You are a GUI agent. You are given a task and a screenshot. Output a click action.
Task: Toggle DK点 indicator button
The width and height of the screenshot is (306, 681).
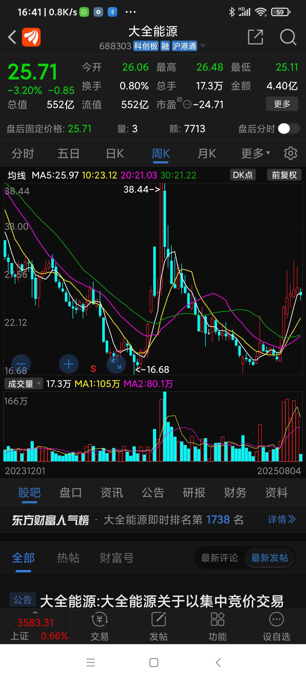(243, 175)
